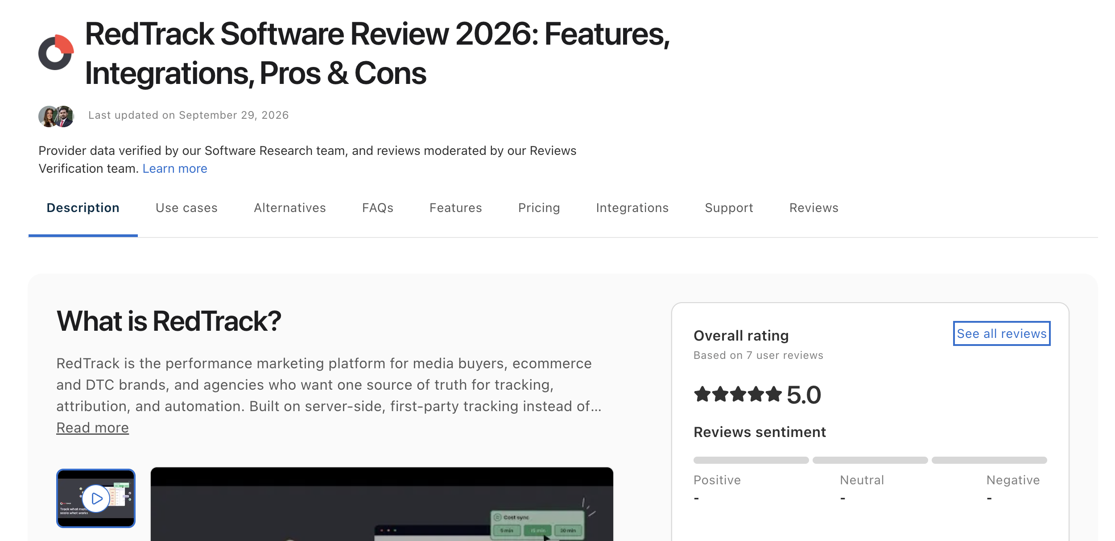Click the author avatars beside the update date

coord(56,117)
